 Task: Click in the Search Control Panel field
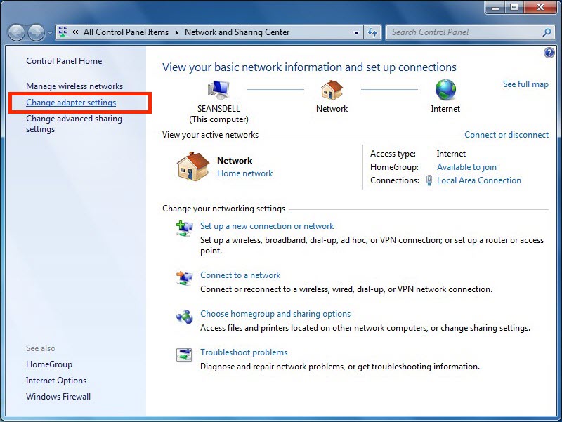tap(464, 32)
